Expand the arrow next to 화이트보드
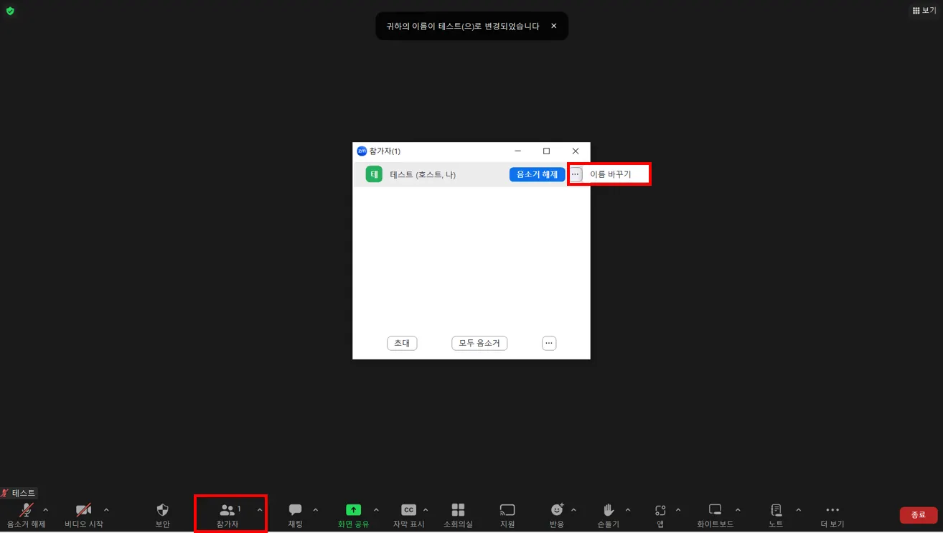943x533 pixels. 738,510
